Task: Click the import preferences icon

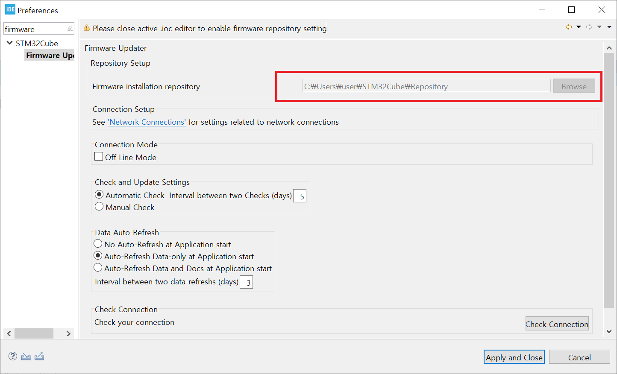Action: pos(26,356)
